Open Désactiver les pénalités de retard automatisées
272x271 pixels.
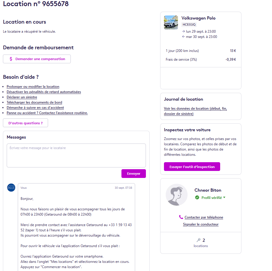[44, 92]
